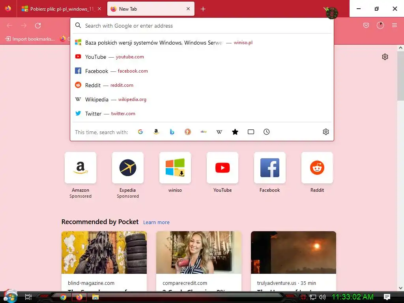Switch to the Pobierz plik windows tab

click(61, 9)
